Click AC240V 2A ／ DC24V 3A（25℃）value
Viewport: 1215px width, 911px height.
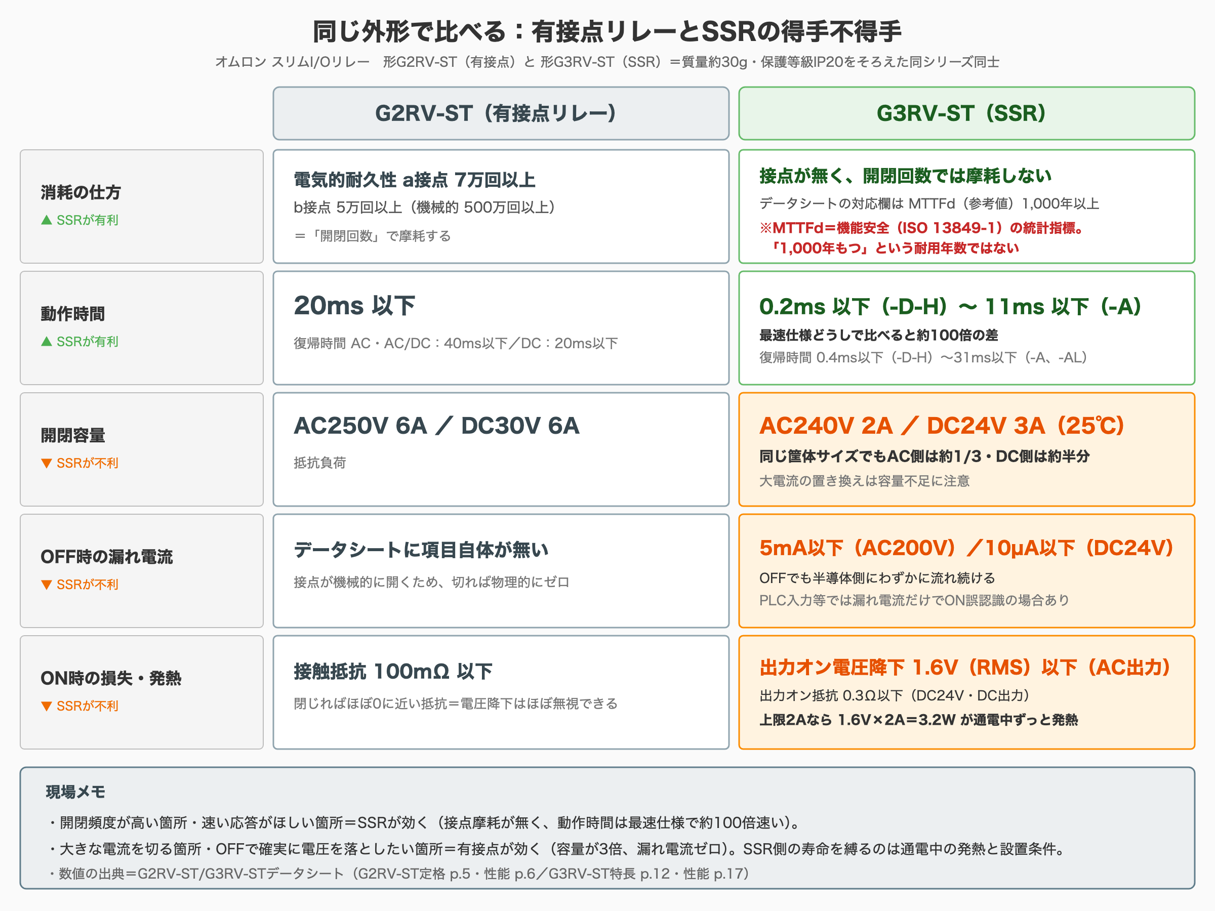click(942, 426)
